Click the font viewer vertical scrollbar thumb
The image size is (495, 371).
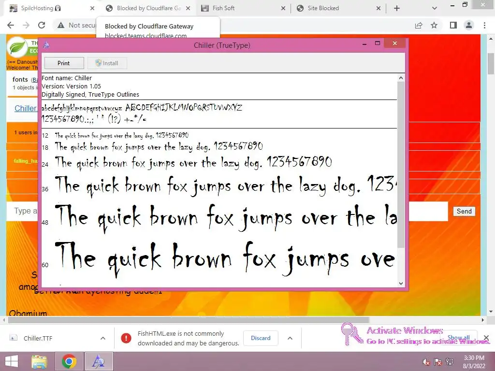pyautogui.click(x=401, y=165)
